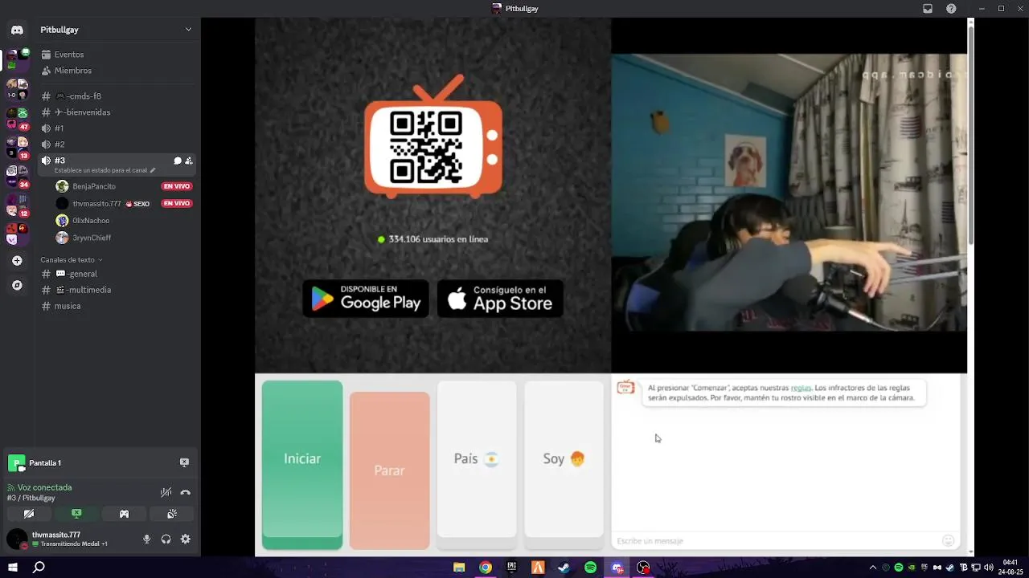Toggle noise suppression icon
This screenshot has width=1029, height=578.
coord(166,492)
